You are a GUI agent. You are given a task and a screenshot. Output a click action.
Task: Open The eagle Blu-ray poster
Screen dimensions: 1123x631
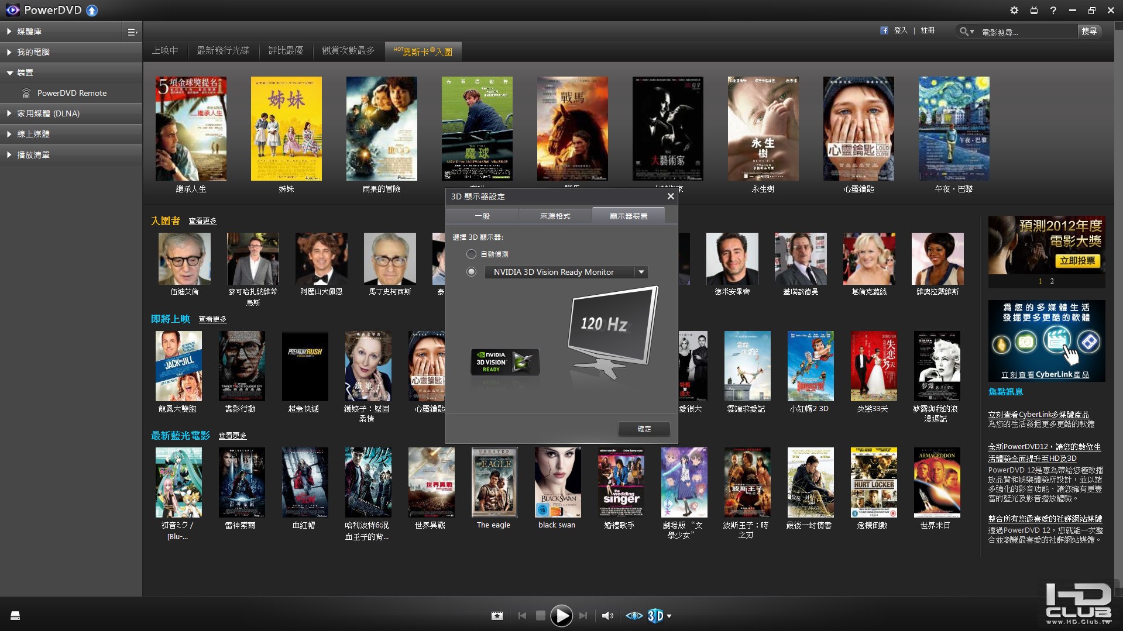tap(494, 482)
